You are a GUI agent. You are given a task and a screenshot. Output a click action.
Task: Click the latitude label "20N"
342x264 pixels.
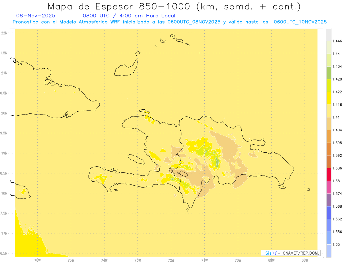[x=4, y=113]
